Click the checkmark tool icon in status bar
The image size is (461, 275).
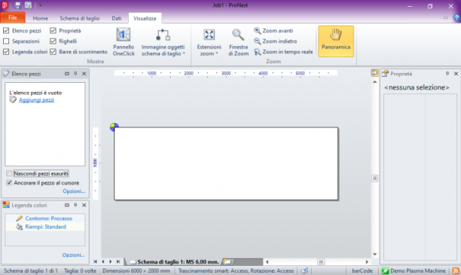pos(304,270)
